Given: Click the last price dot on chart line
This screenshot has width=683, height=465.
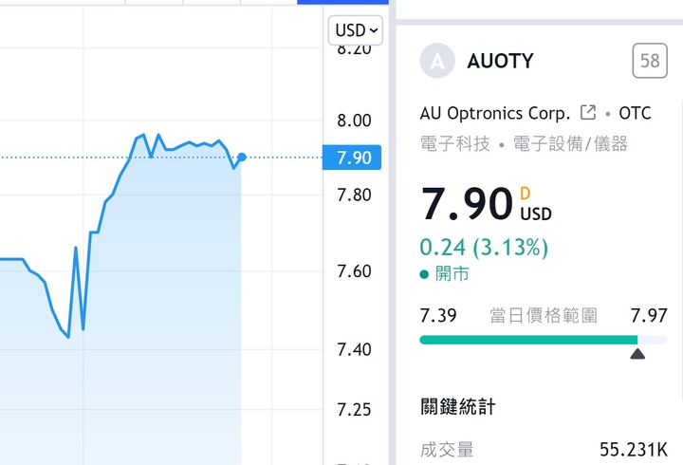Looking at the screenshot, I should [x=242, y=157].
